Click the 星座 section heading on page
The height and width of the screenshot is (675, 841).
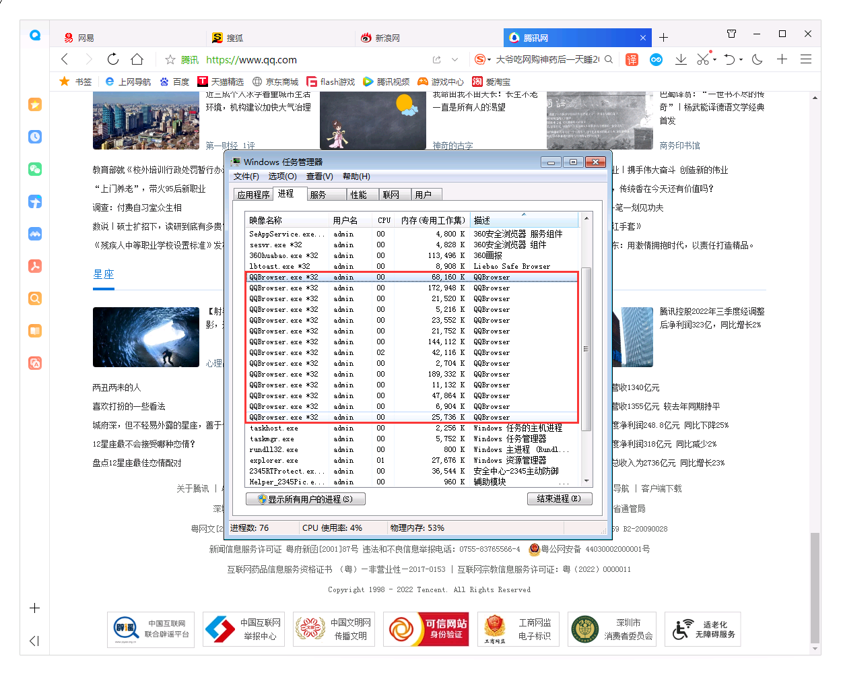[104, 274]
